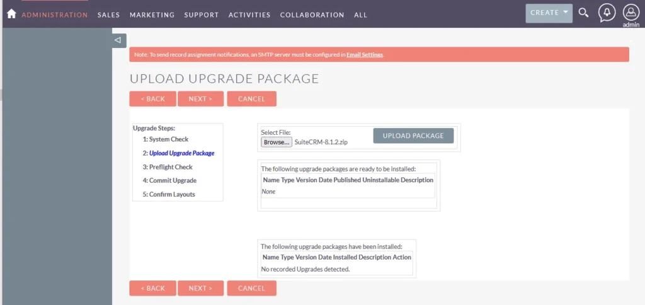Open the admin user profile icon
This screenshot has width=645, height=305.
[631, 13]
